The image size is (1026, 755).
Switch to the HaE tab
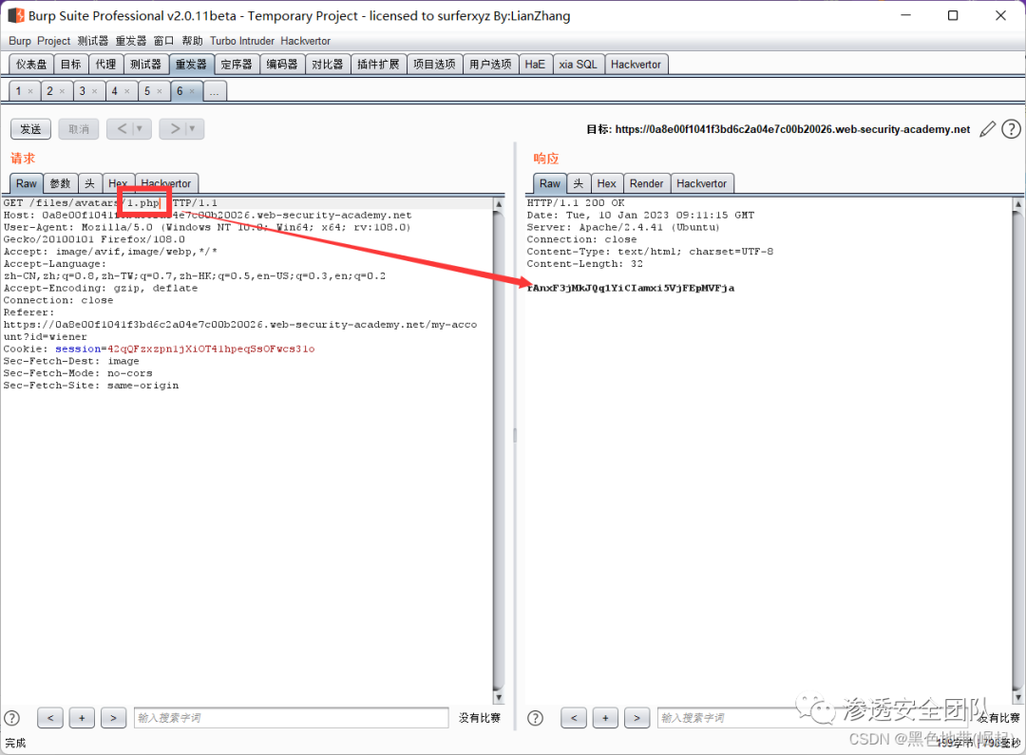(535, 65)
